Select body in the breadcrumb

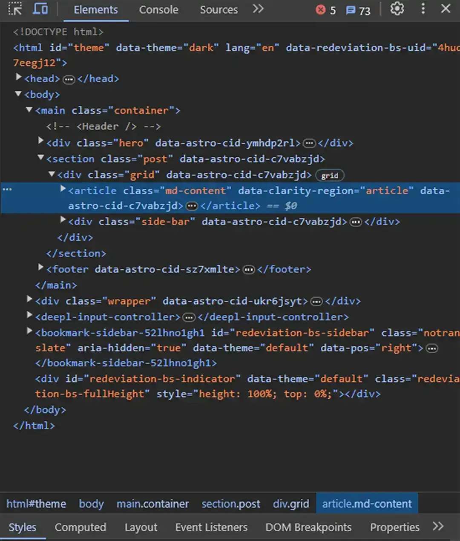pyautogui.click(x=91, y=504)
